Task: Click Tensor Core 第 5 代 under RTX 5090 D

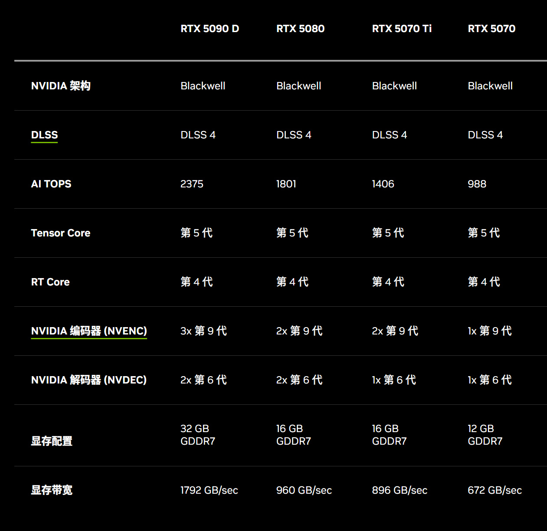Action: pyautogui.click(x=197, y=233)
